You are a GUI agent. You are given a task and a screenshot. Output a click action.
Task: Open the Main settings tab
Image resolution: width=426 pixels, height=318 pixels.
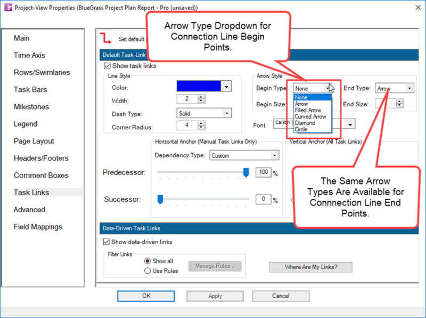[22, 38]
